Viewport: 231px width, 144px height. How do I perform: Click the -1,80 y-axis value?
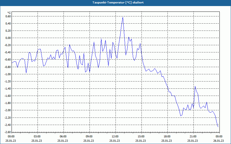[8, 103]
